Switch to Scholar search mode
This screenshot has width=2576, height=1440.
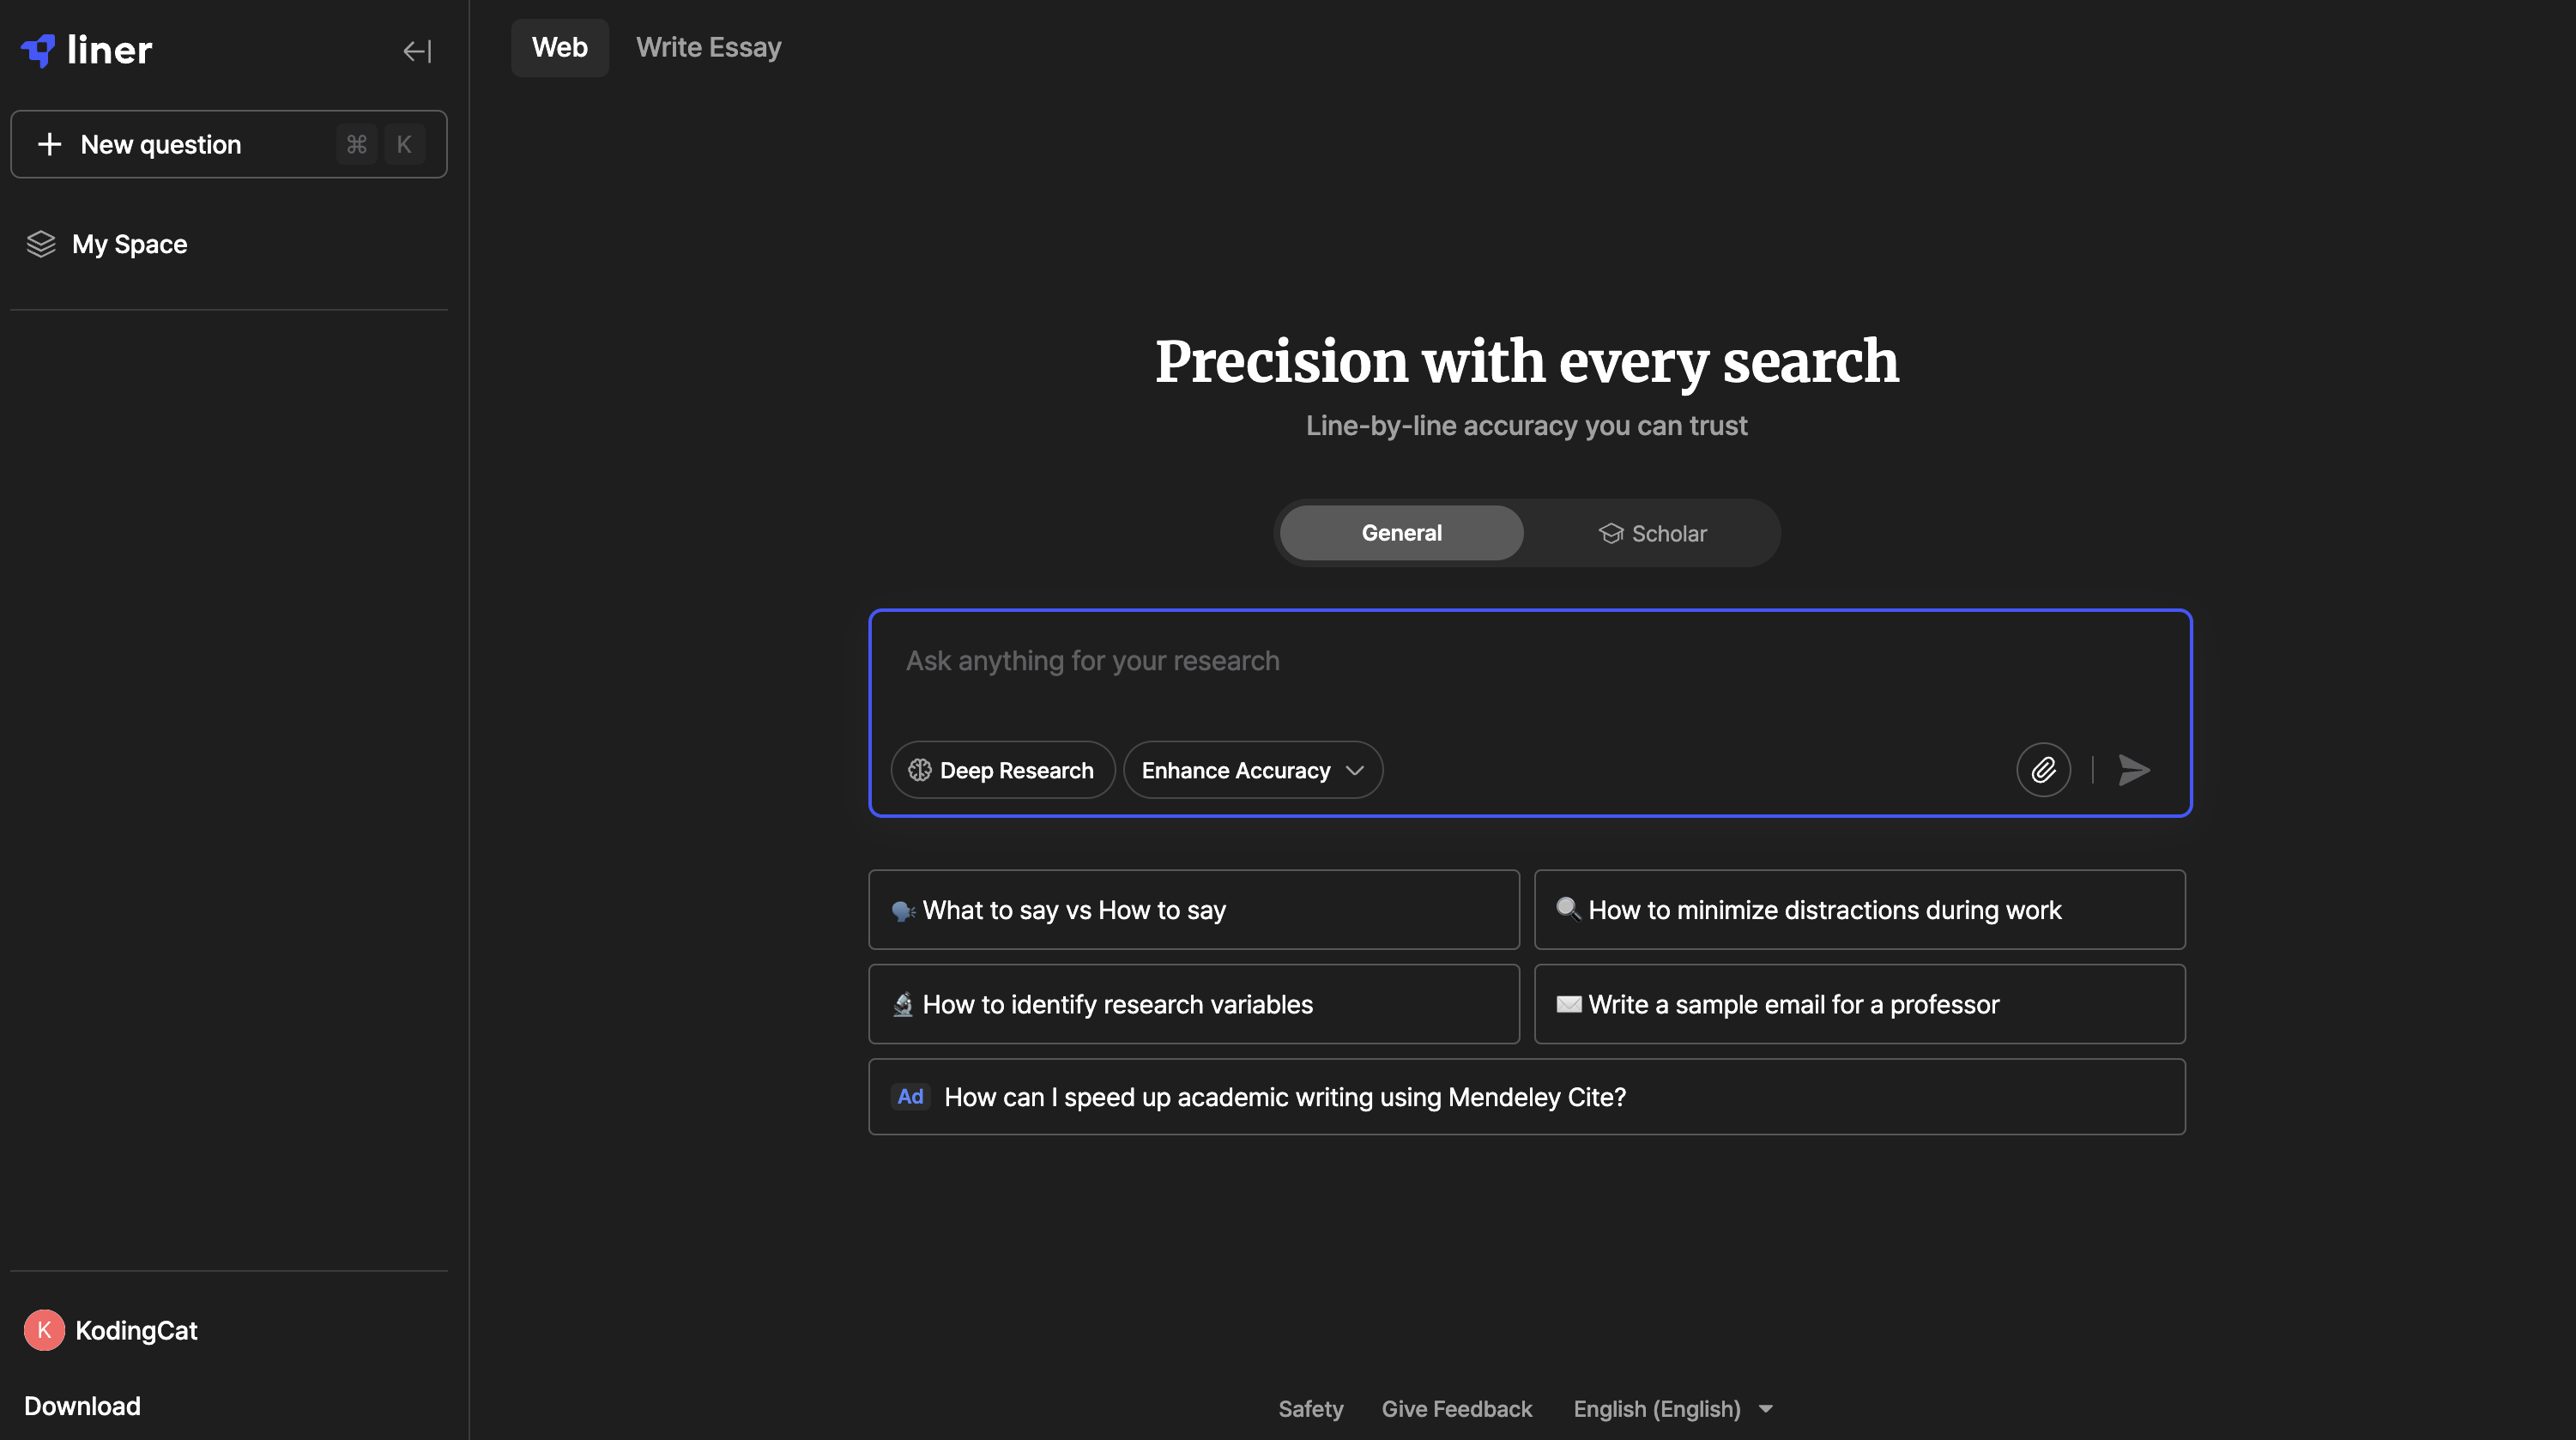click(x=1652, y=533)
